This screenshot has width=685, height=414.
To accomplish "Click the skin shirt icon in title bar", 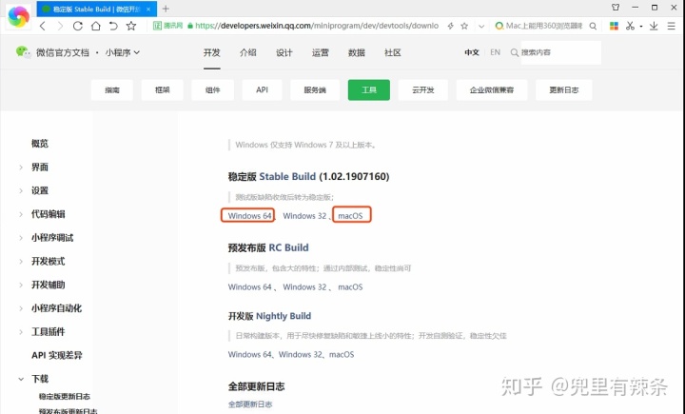I will tap(616, 8).
